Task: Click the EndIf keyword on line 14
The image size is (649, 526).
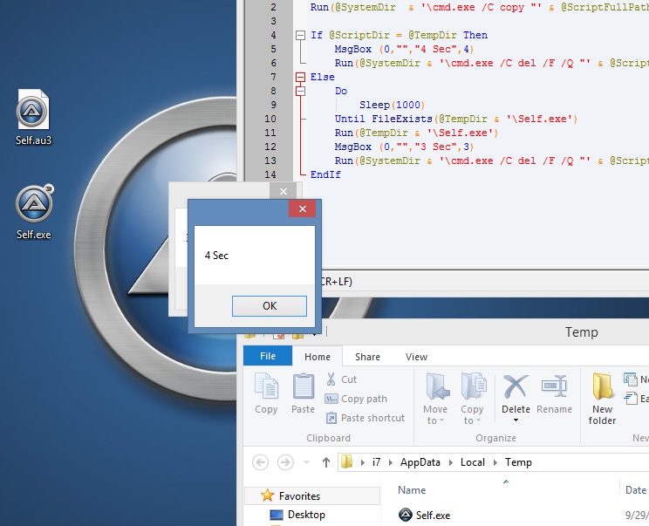Action: [x=325, y=174]
